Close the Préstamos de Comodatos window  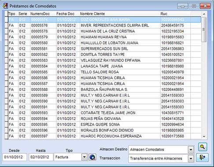point(205,6)
